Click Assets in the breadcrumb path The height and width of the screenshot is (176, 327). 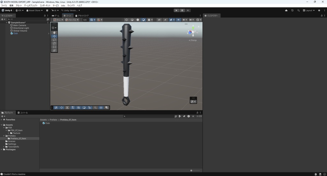[43, 120]
